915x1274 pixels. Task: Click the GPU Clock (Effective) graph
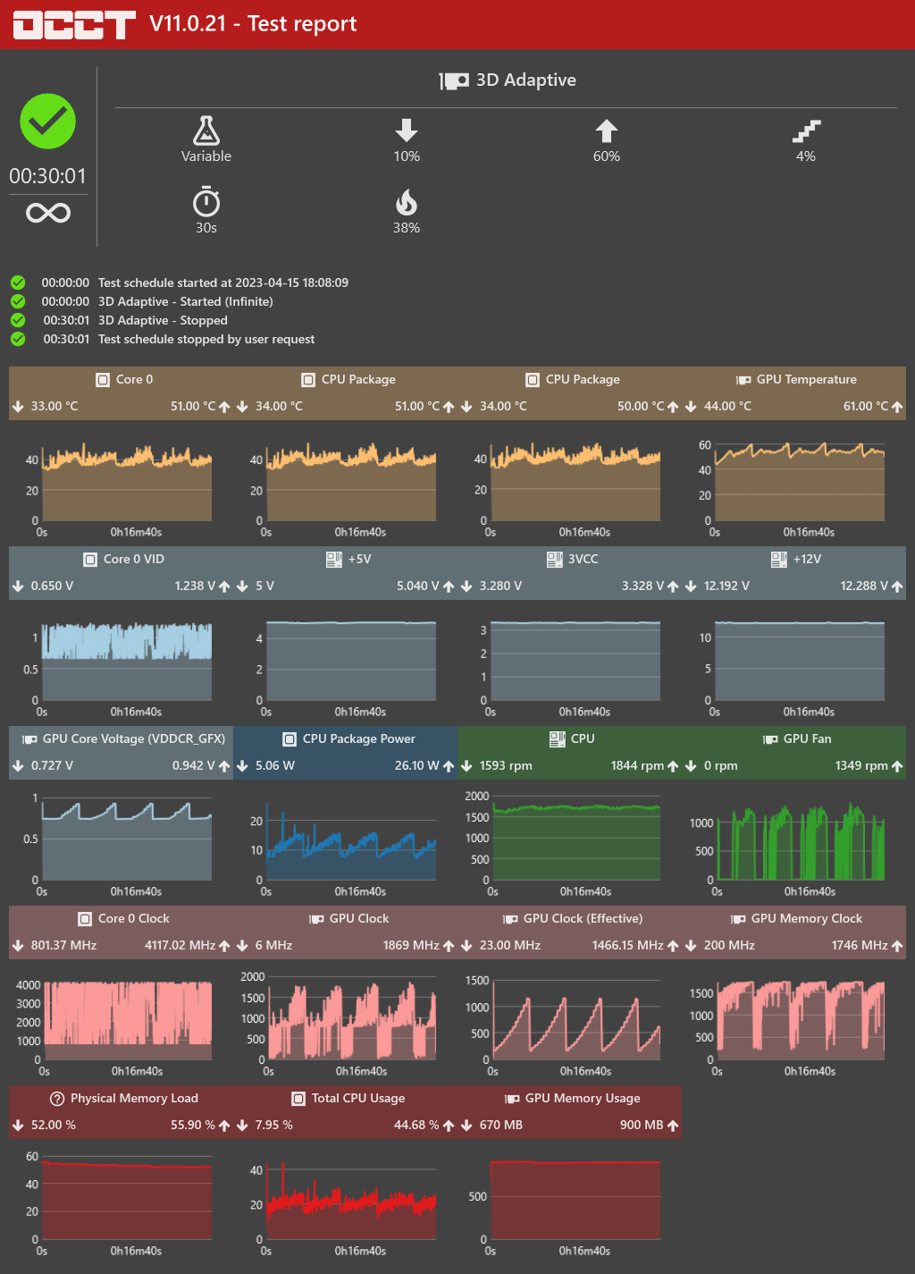point(575,1021)
